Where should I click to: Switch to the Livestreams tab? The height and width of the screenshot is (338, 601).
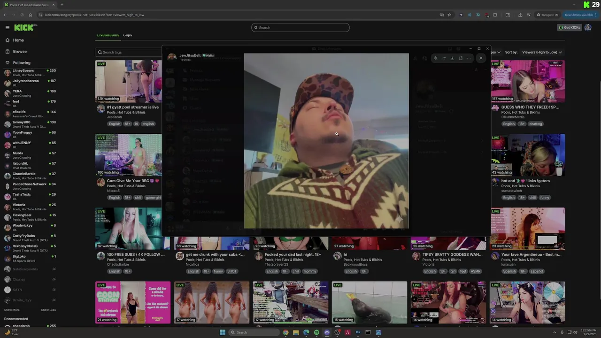(x=108, y=35)
